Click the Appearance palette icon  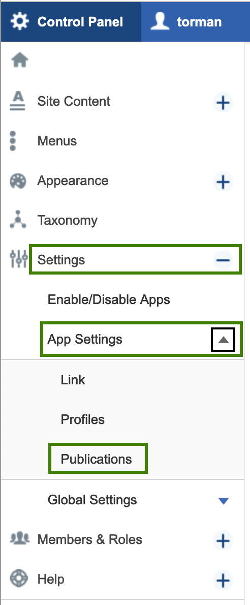[x=18, y=181]
